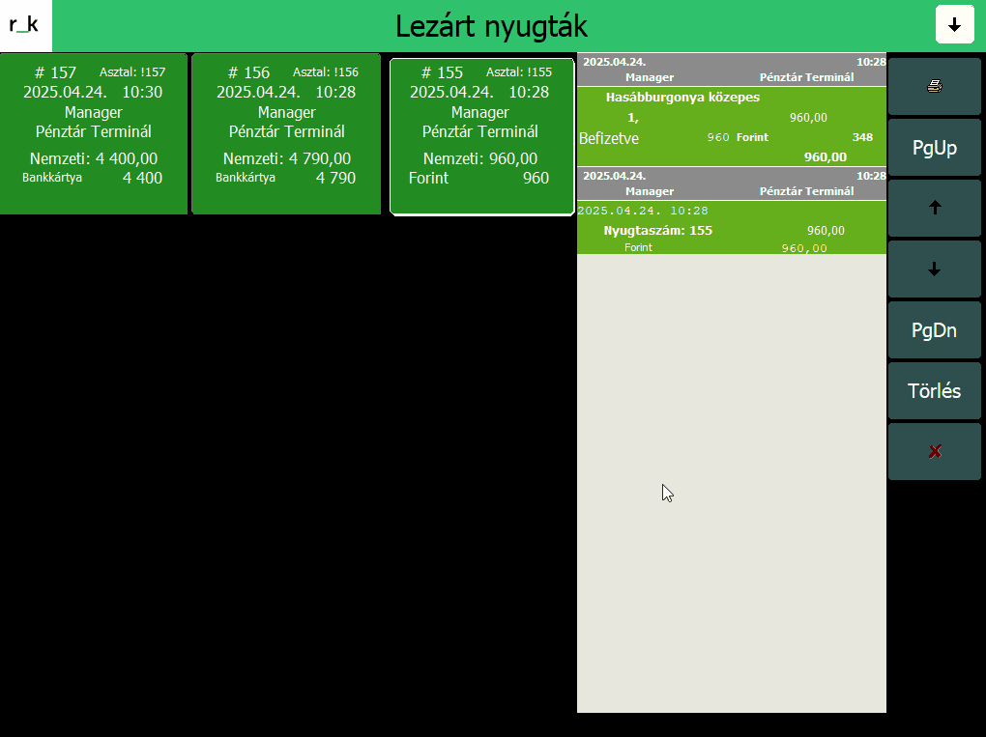Click the PgDn button
The width and height of the screenshot is (986, 737).
click(x=935, y=329)
